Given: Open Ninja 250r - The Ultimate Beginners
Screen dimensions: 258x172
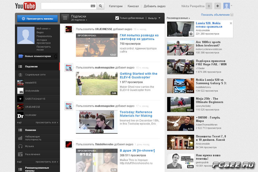Looking at the screenshot, I should click(210, 100).
